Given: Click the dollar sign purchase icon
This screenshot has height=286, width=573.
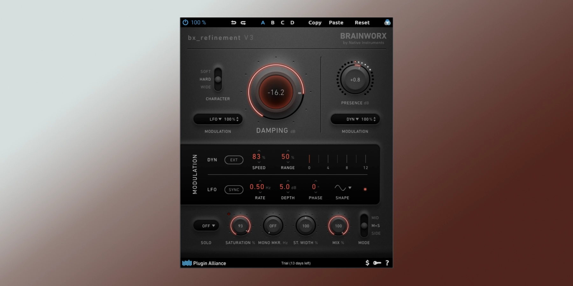Looking at the screenshot, I should [367, 263].
